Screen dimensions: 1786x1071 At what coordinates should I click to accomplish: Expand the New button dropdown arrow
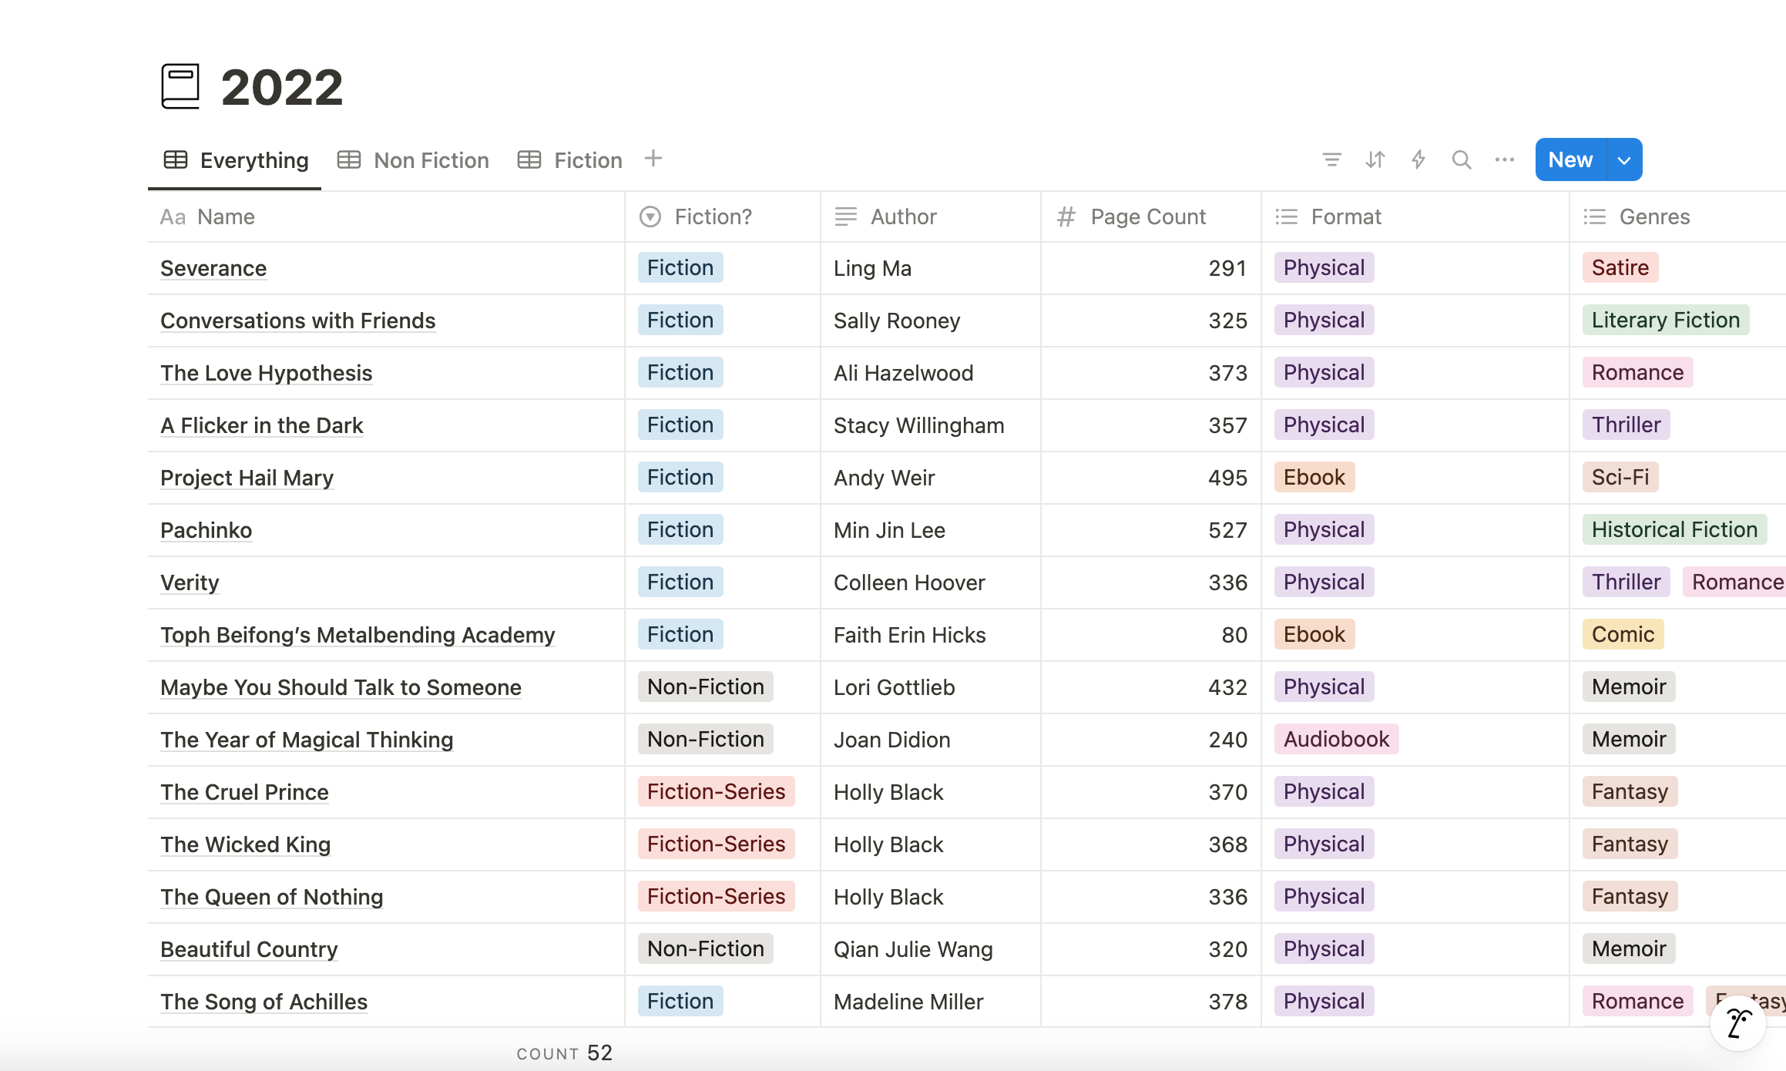tap(1624, 159)
